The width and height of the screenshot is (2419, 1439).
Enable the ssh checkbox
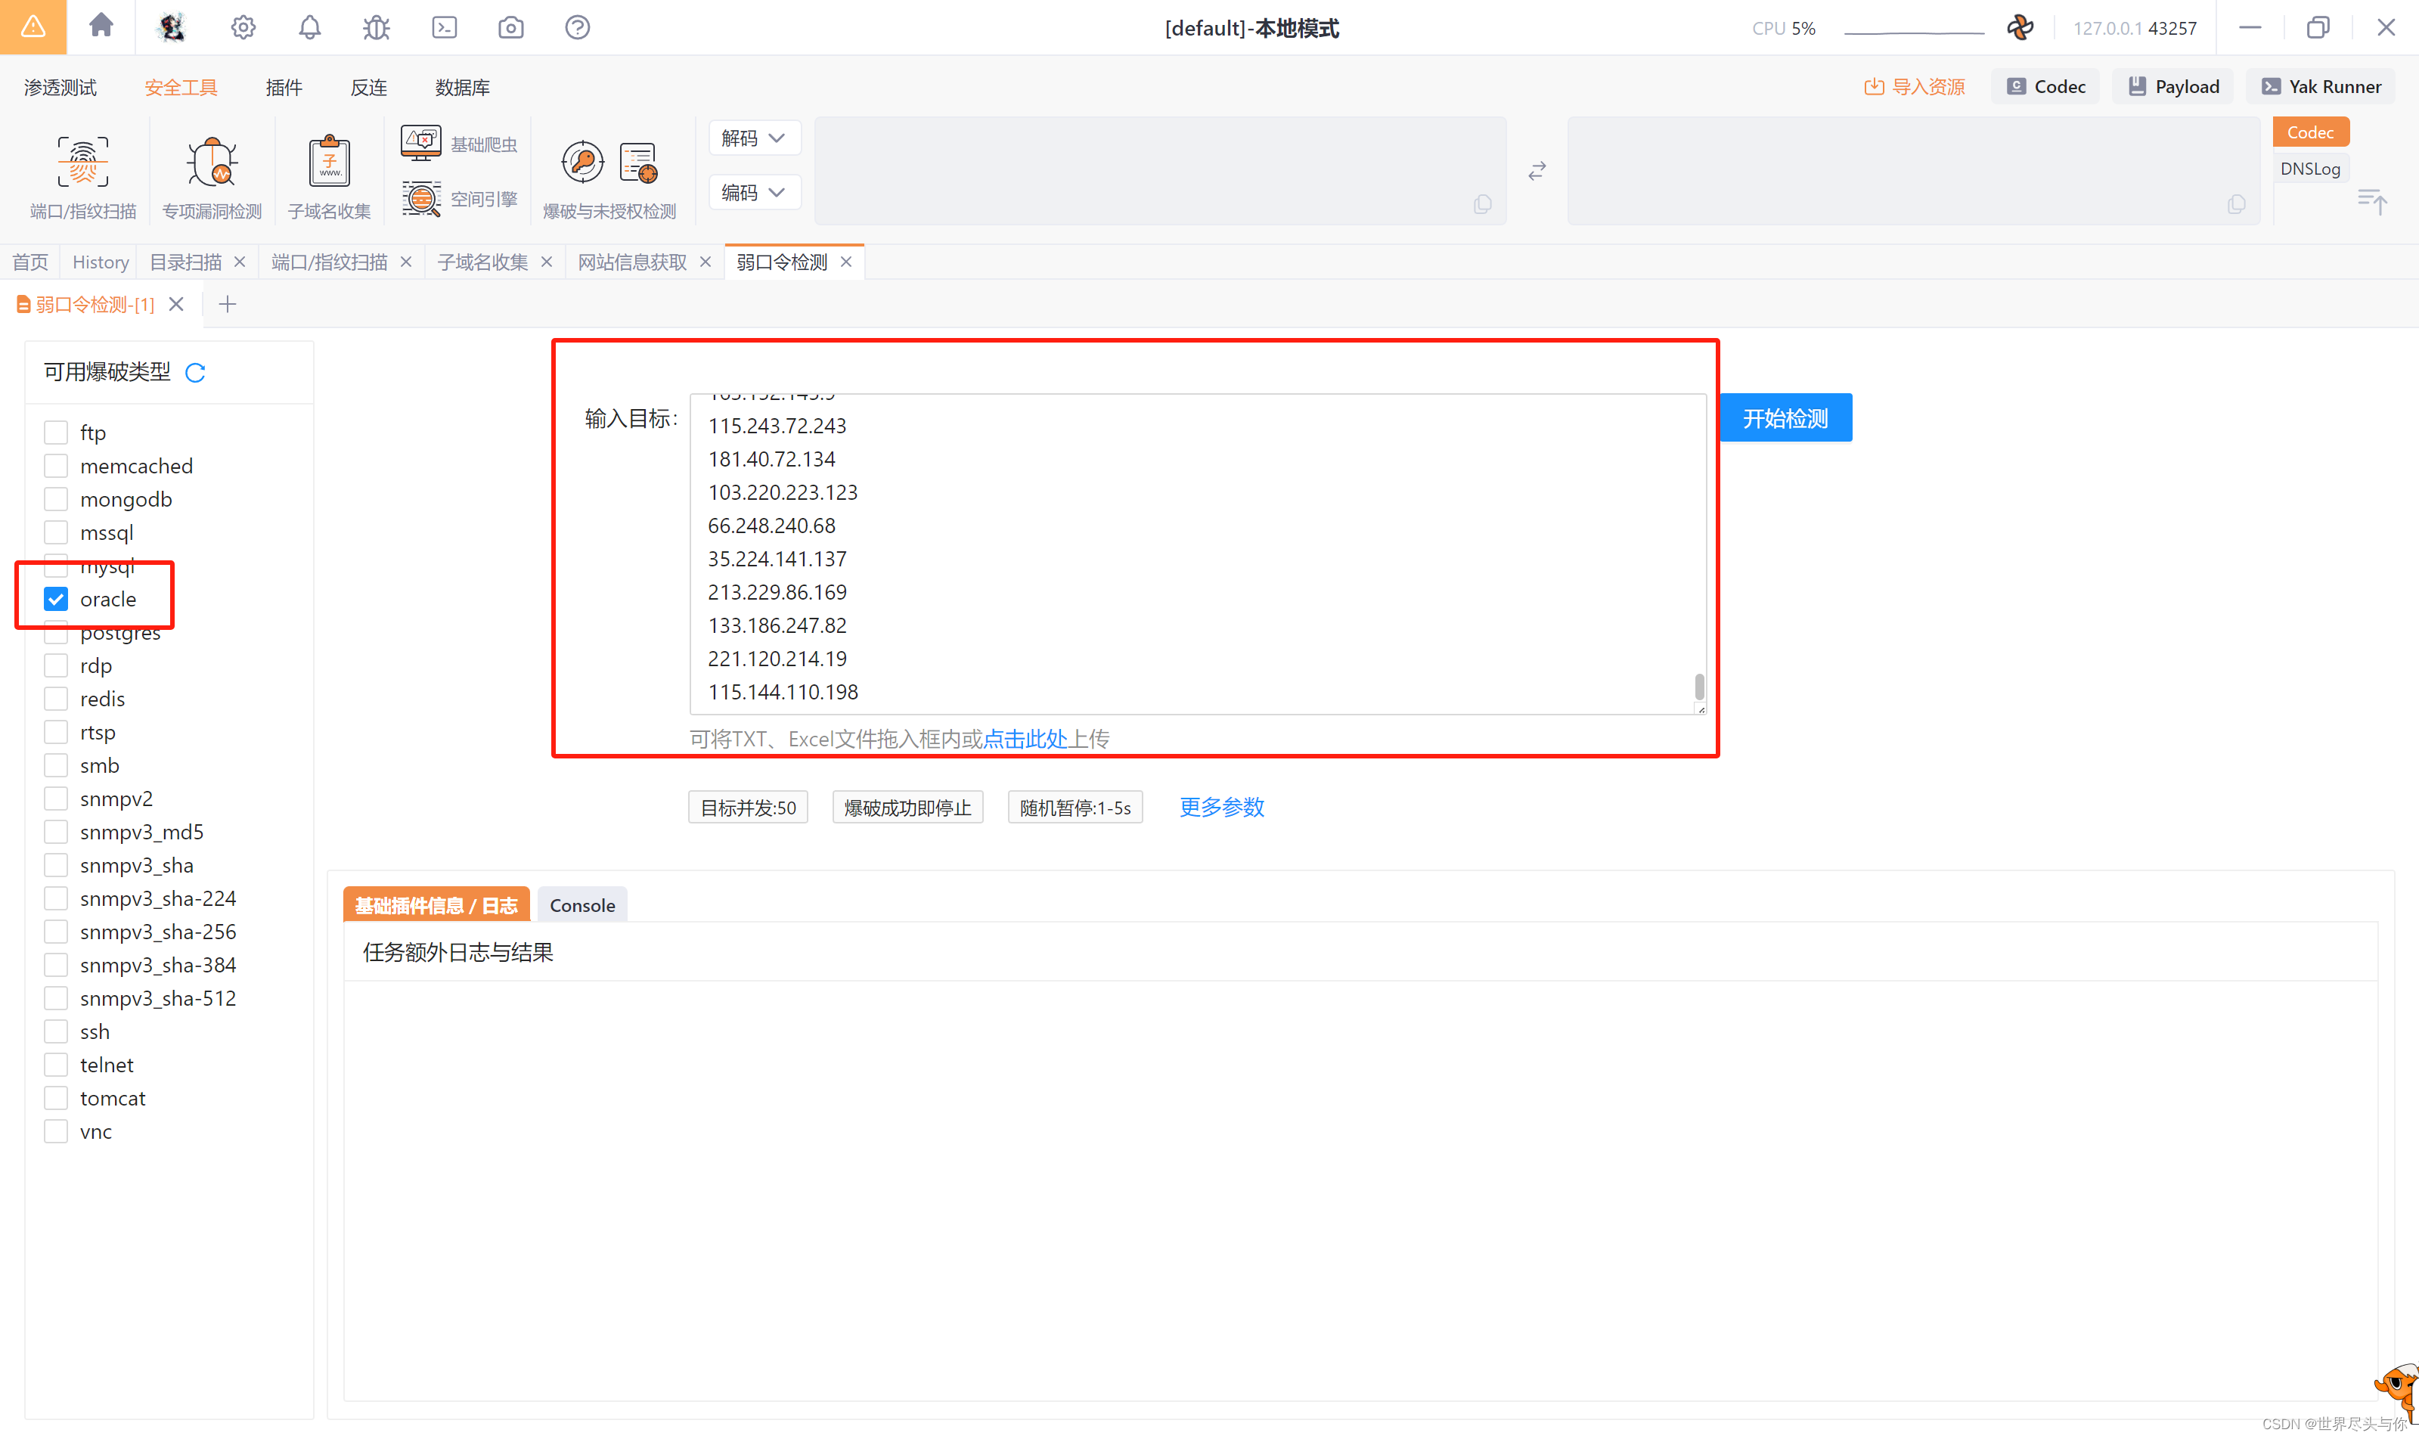tap(56, 1031)
